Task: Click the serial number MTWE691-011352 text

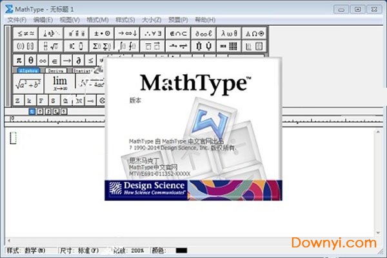Action: click(x=159, y=174)
